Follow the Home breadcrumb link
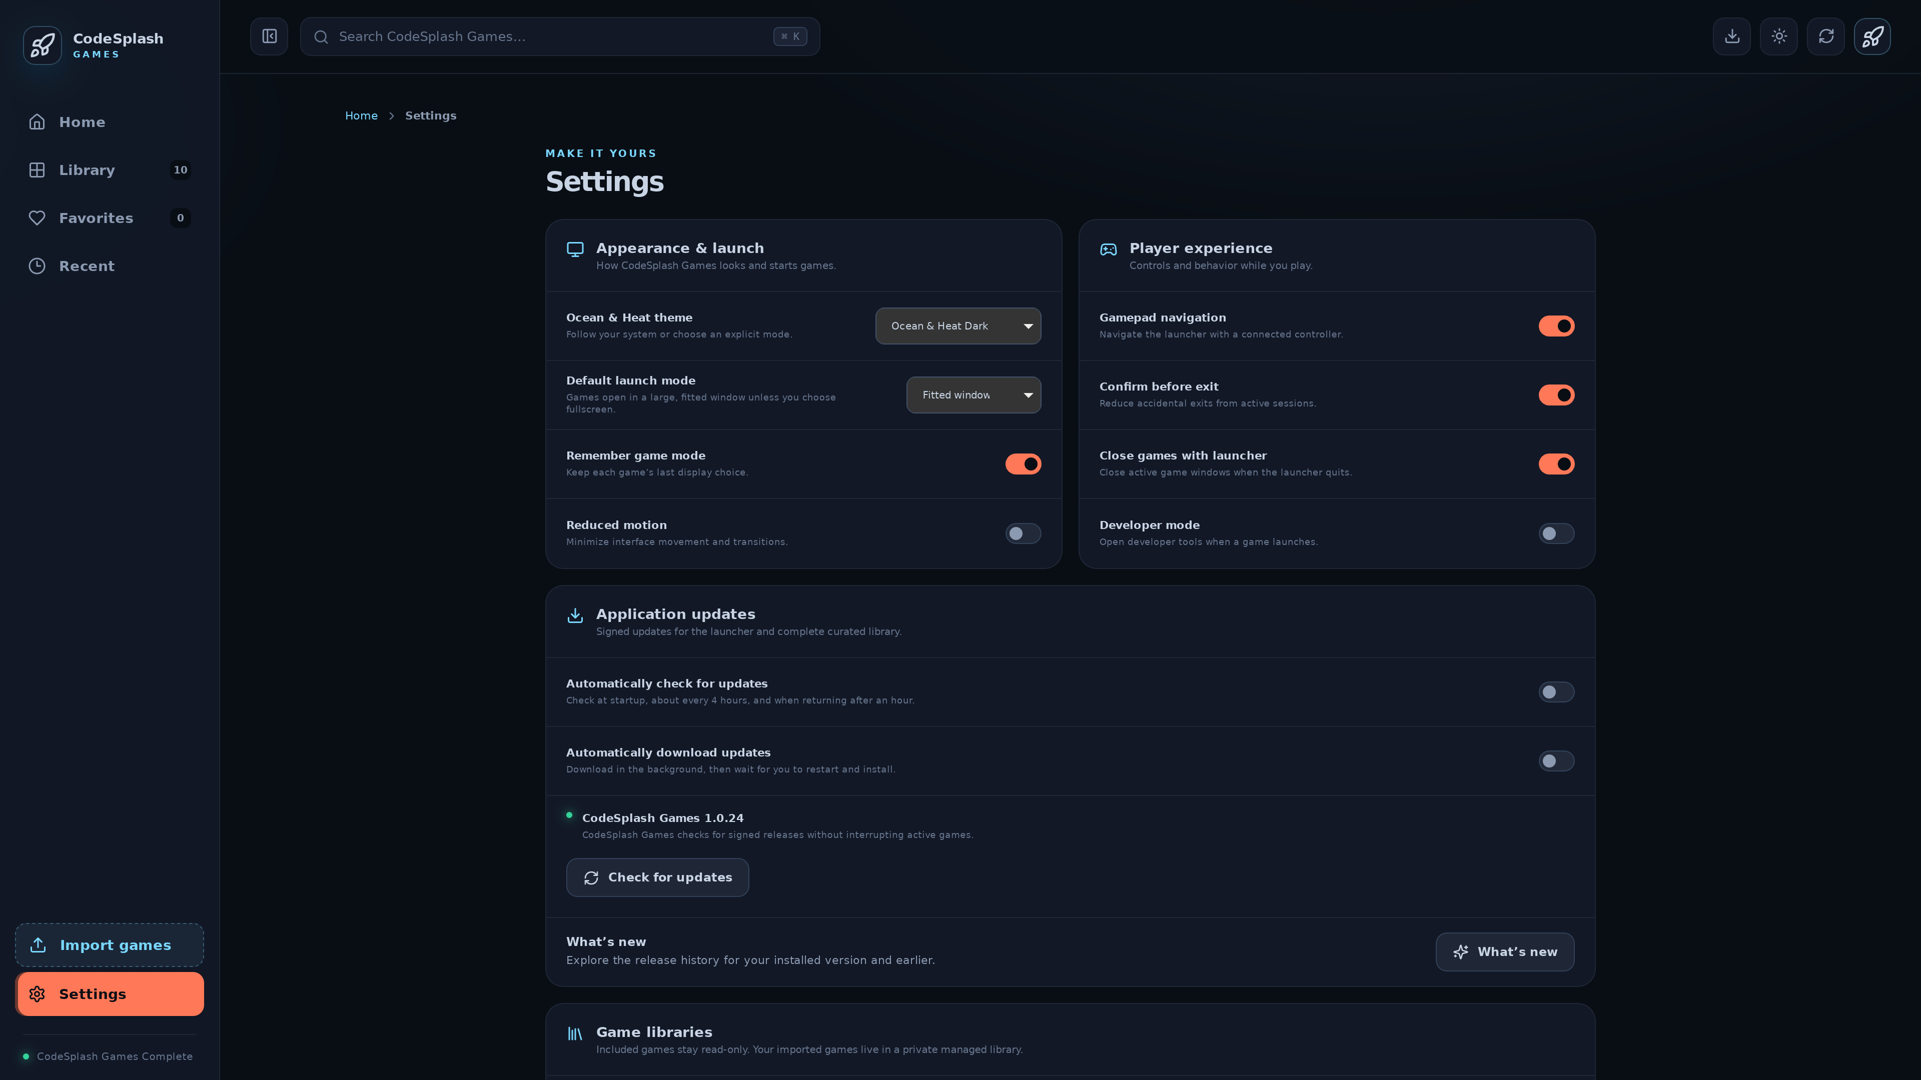1921x1080 pixels. [361, 116]
